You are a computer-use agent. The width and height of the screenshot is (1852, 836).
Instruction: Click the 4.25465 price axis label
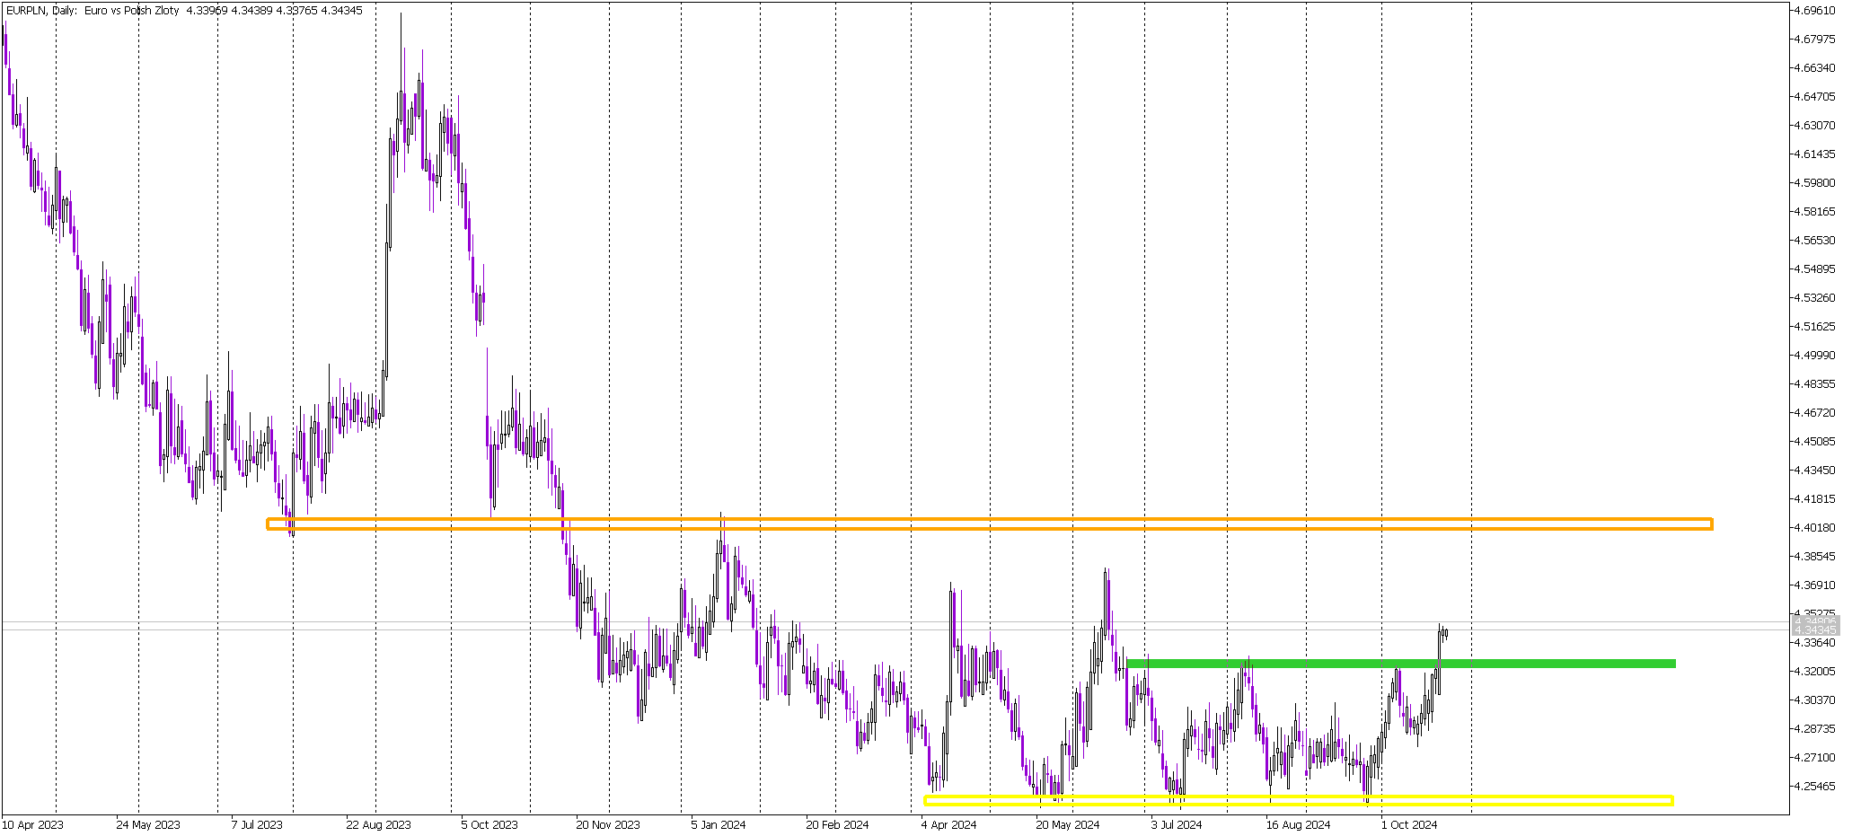pos(1815,787)
